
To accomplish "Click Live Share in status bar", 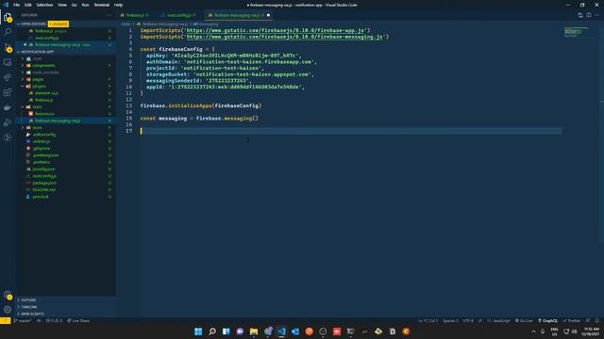I will [x=78, y=320].
